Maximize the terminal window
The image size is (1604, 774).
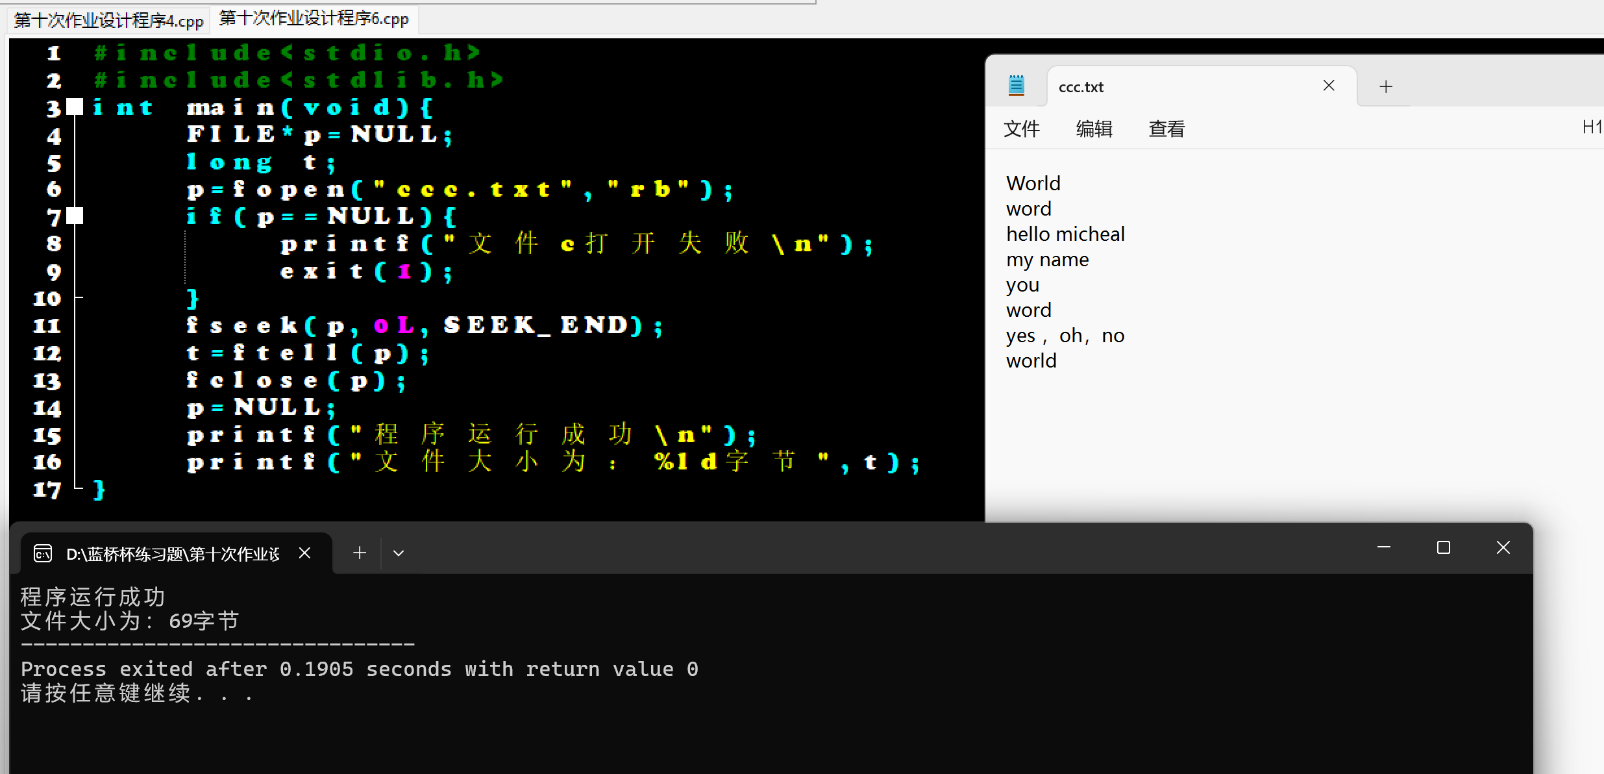pos(1444,548)
